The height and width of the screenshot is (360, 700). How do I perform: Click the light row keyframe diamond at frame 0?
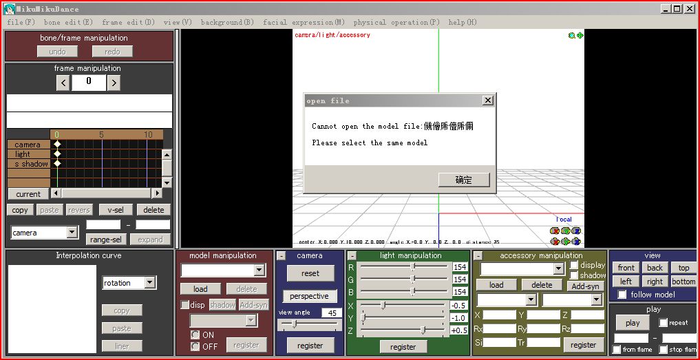(57, 153)
